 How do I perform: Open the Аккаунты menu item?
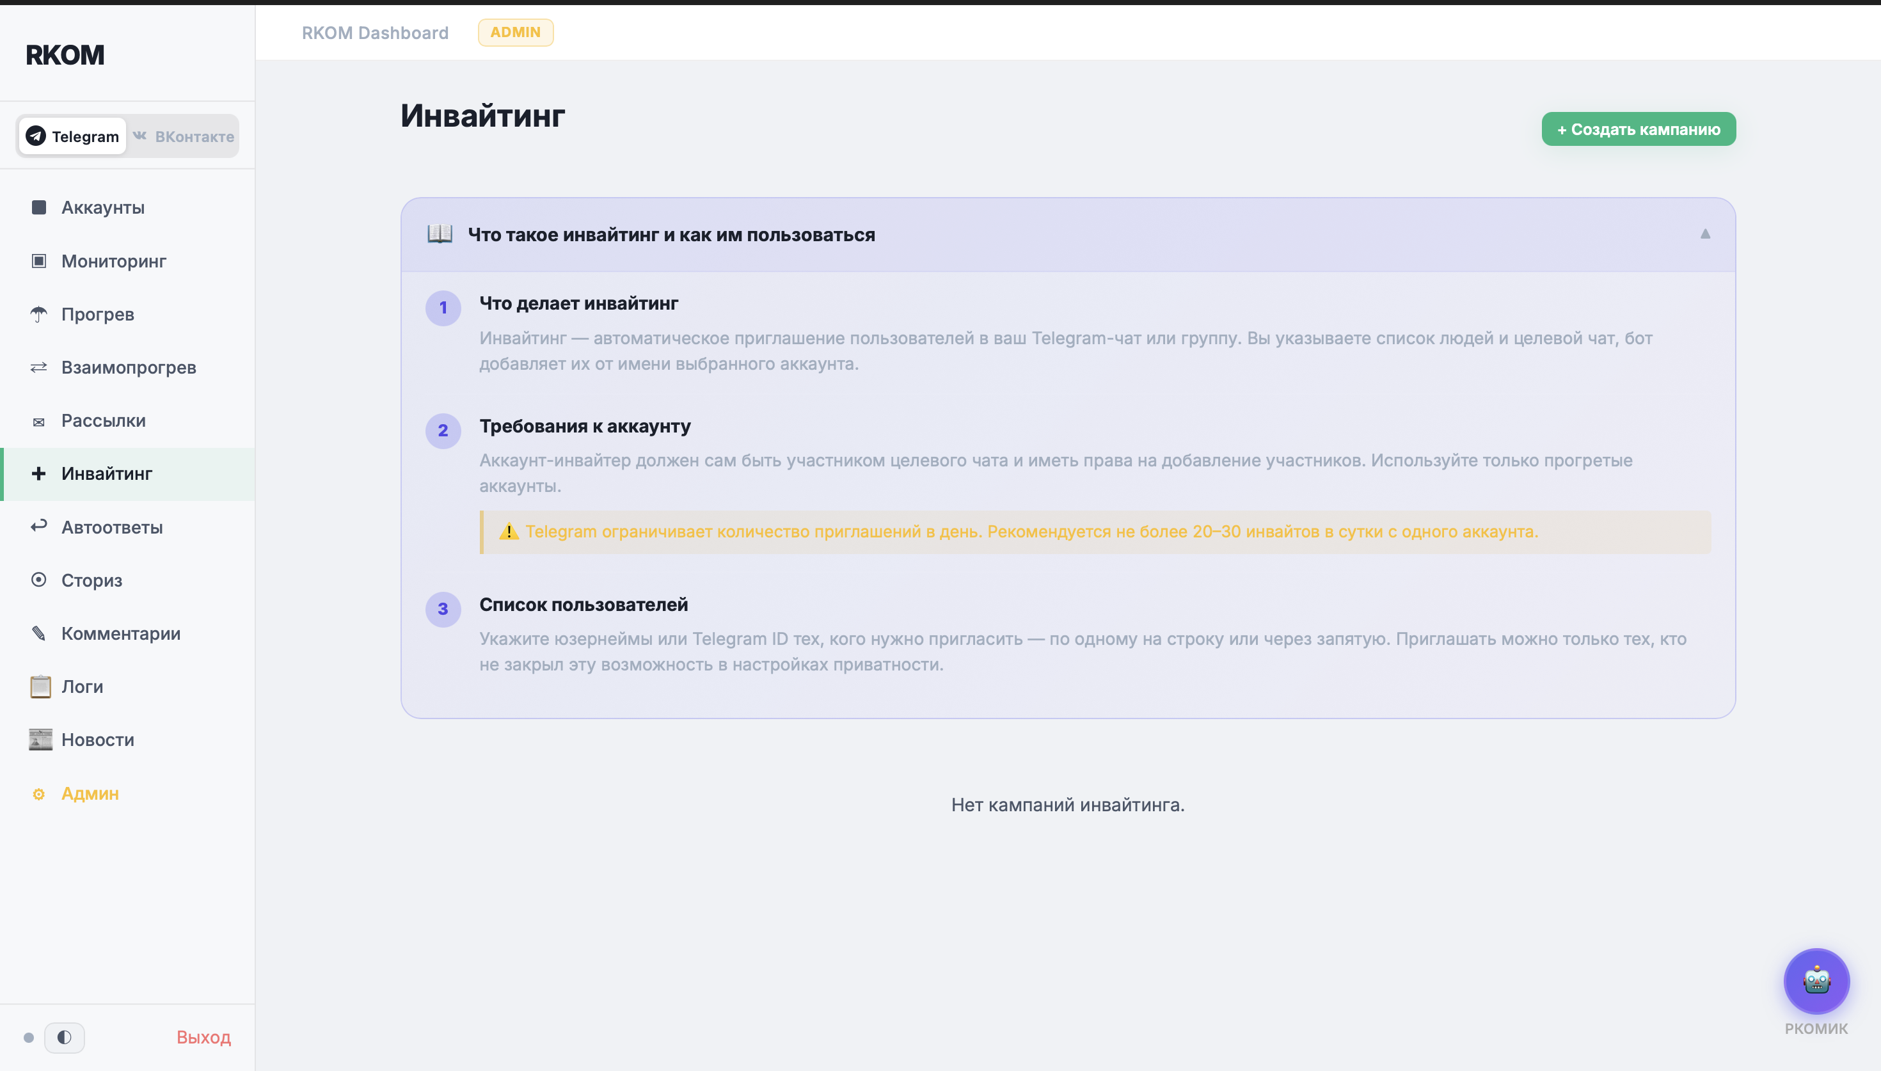[128, 207]
